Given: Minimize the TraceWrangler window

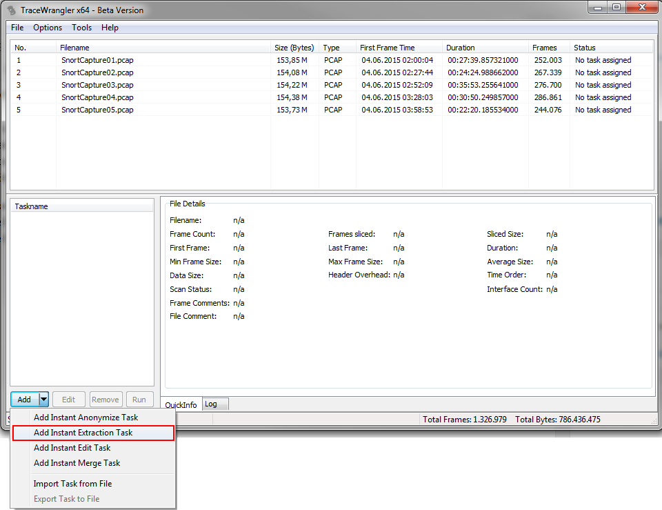Looking at the screenshot, I should [x=598, y=8].
